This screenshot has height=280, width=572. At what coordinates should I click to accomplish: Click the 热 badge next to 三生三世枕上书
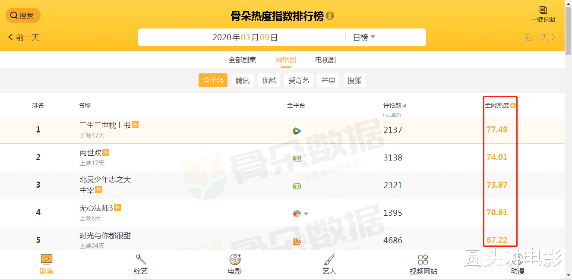(135, 125)
